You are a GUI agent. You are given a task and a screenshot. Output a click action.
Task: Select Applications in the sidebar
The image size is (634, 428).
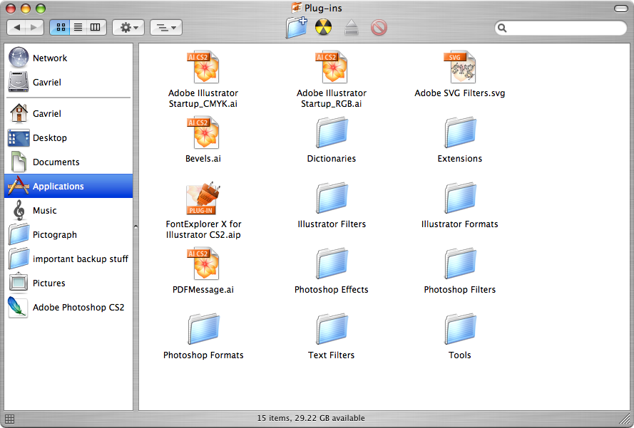68,186
